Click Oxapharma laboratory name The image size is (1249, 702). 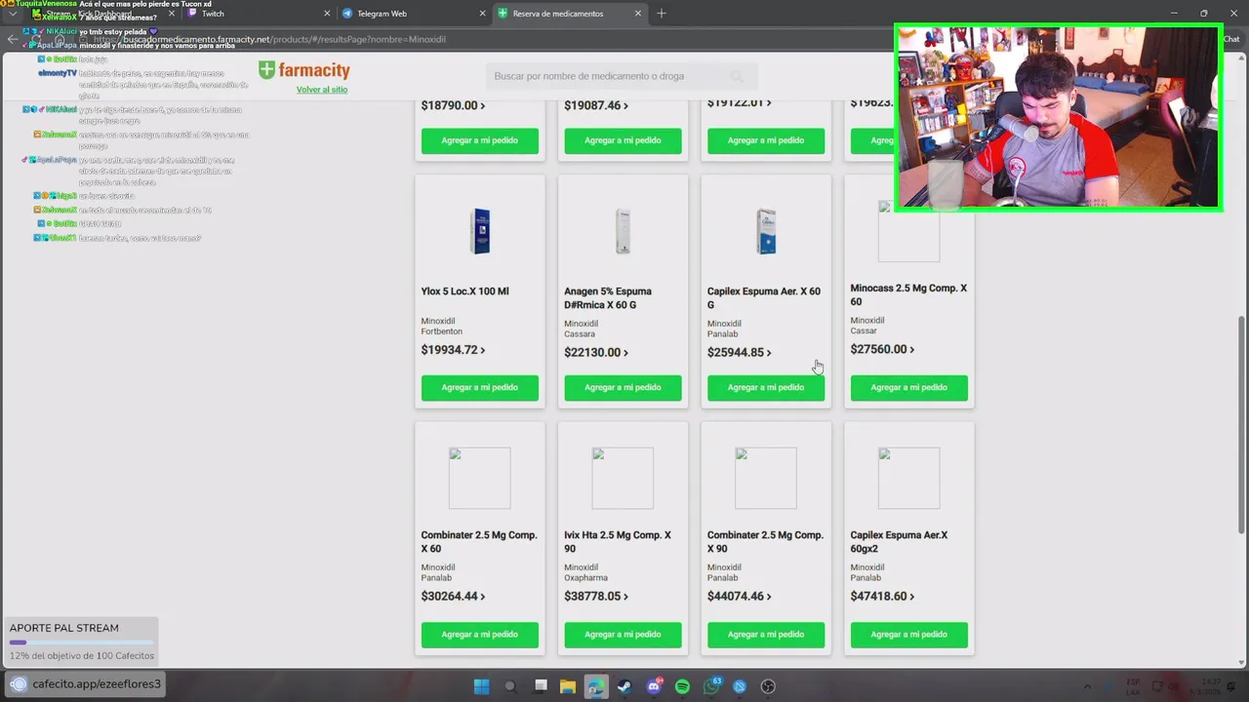point(585,578)
